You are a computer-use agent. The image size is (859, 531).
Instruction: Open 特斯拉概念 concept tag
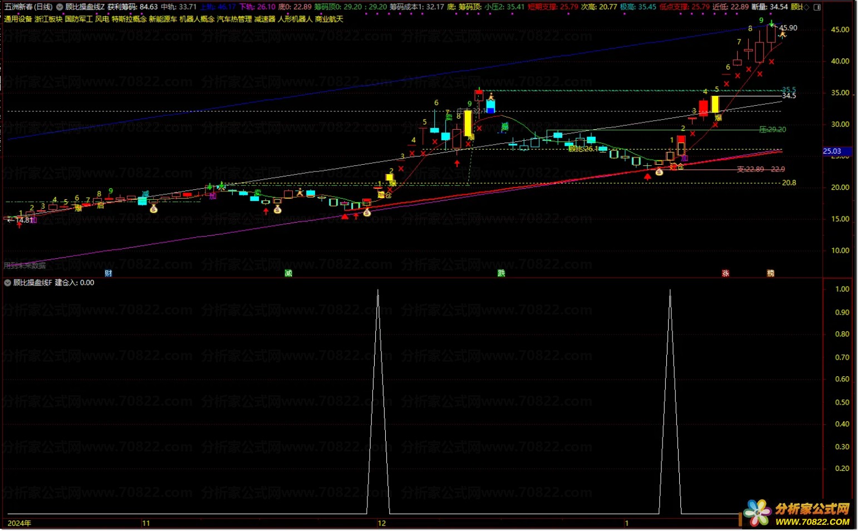[129, 19]
